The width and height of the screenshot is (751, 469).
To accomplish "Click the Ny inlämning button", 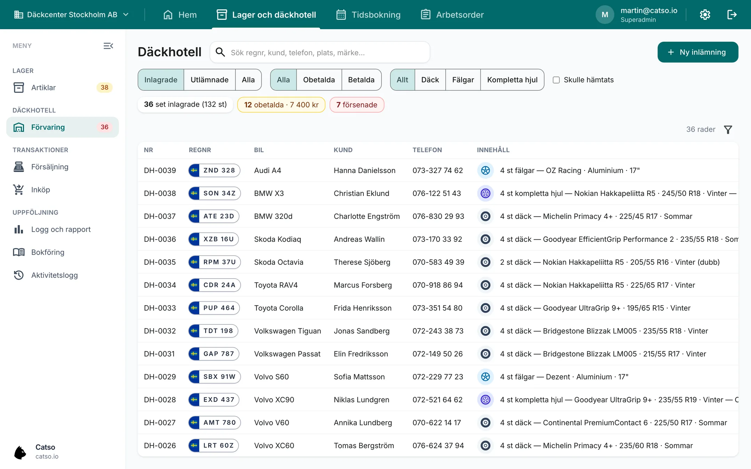I will click(697, 52).
